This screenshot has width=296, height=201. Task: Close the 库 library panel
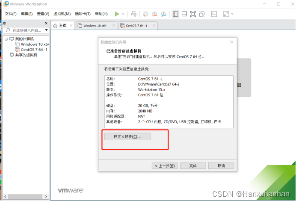pyautogui.click(x=46, y=23)
